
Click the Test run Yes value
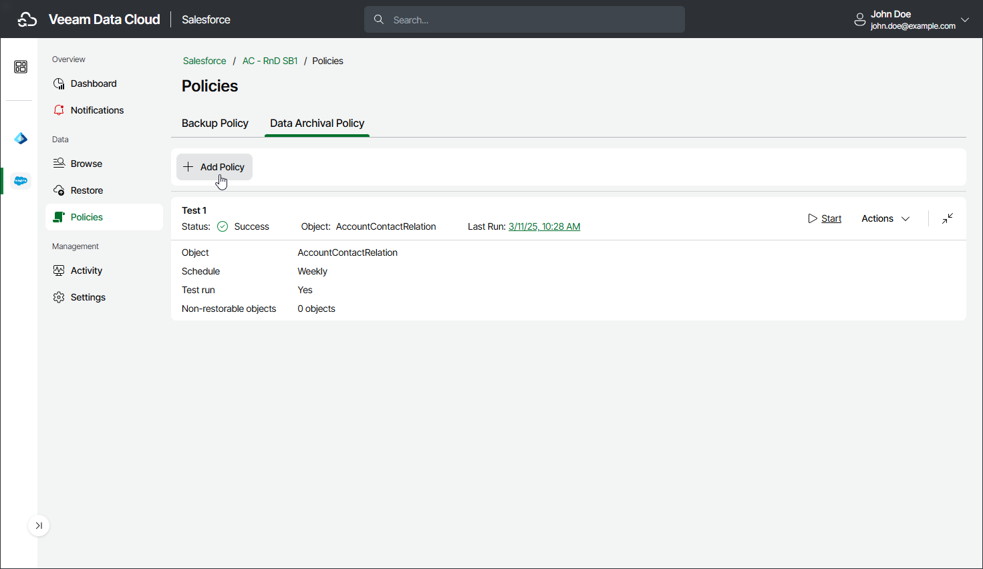305,290
